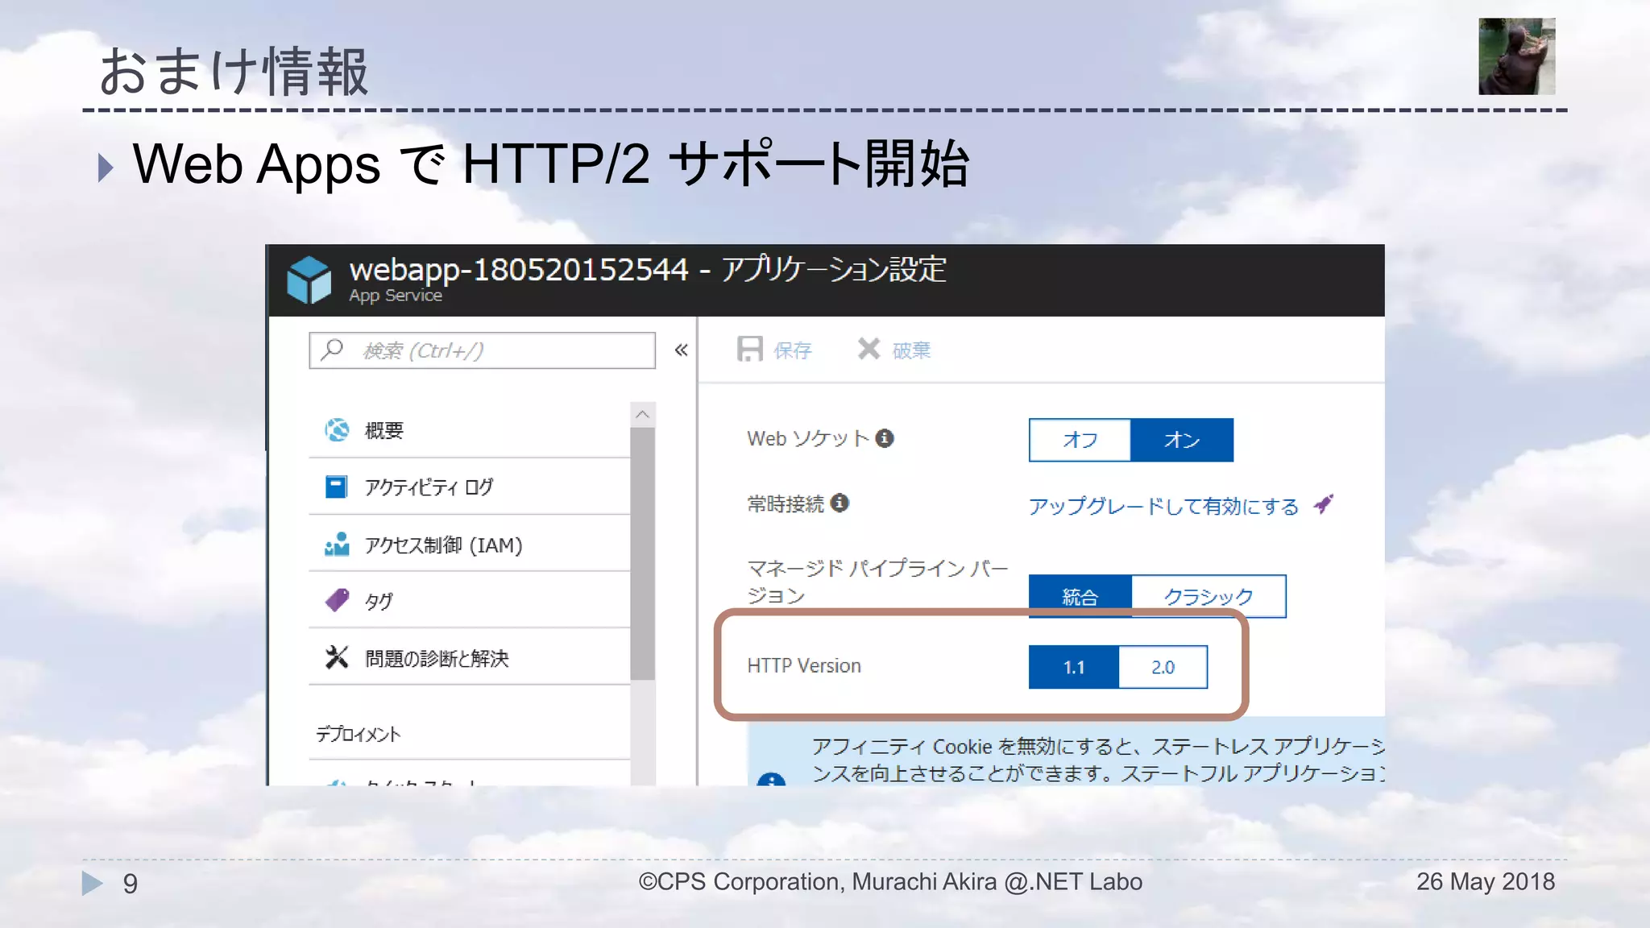Open アクセス制御 (IAM) menu item
1650x928 pixels.
tap(469, 545)
